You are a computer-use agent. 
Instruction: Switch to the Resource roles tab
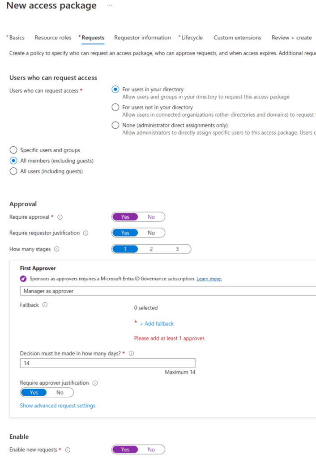tap(53, 38)
